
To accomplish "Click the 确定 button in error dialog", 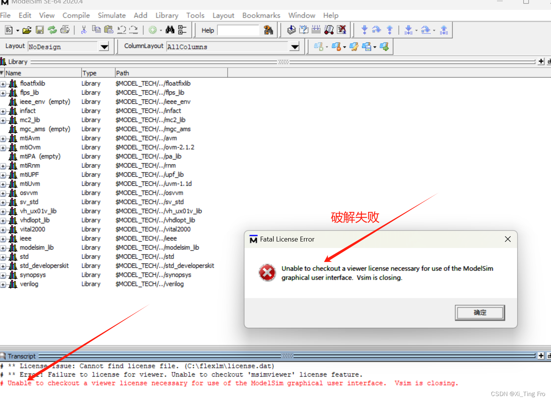I will pyautogui.click(x=480, y=313).
